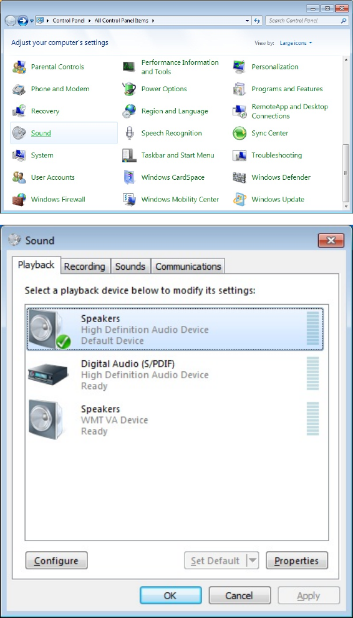This screenshot has width=353, height=618.
Task: Click the 'High Definition Audio Device' text under Digital Audio
Action: tap(145, 375)
